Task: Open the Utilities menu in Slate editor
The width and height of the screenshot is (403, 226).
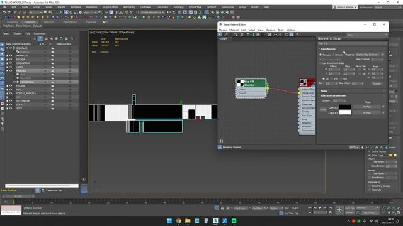Action: [290, 30]
